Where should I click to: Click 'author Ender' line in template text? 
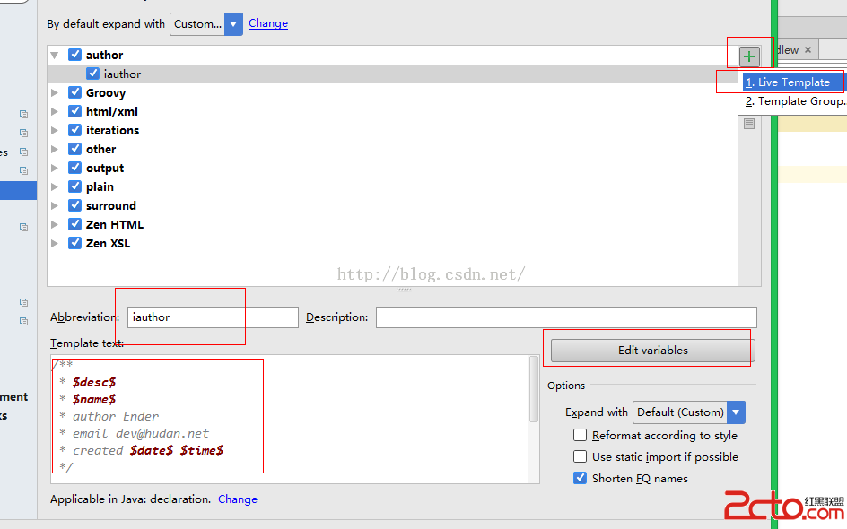coord(116,416)
